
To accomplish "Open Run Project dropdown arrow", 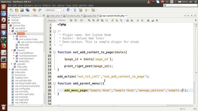I will point(89,10).
